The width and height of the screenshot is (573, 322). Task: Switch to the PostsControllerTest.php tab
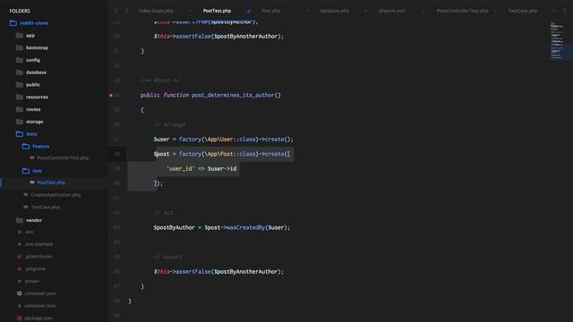(462, 11)
